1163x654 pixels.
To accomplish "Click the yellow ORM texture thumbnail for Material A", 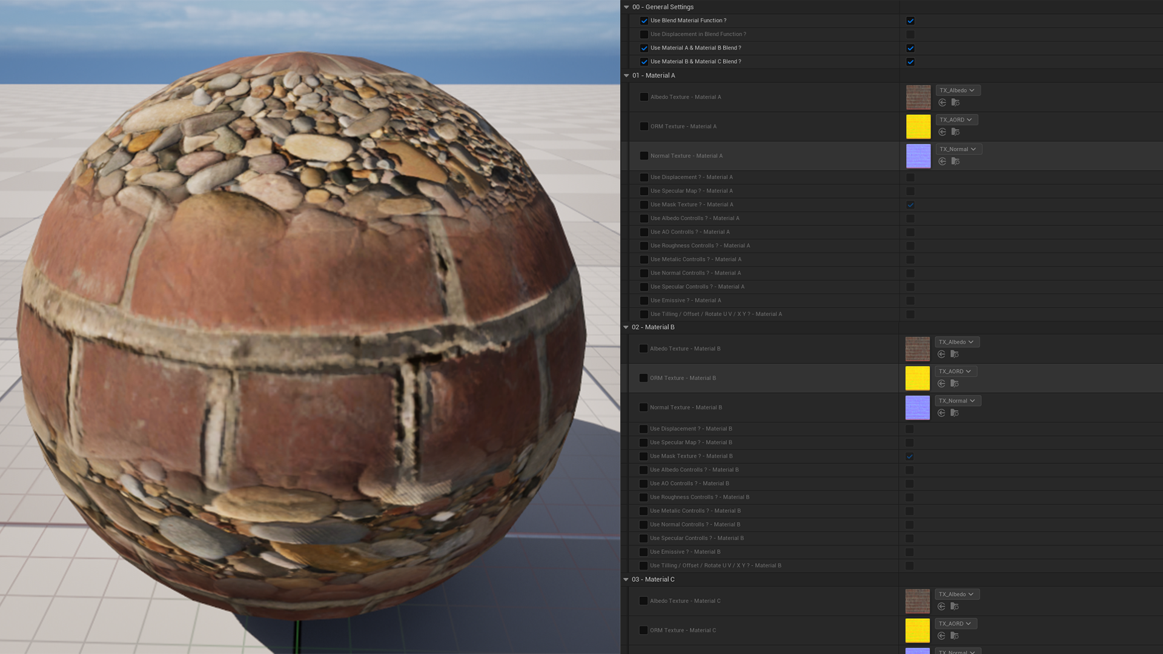I will (x=918, y=127).
